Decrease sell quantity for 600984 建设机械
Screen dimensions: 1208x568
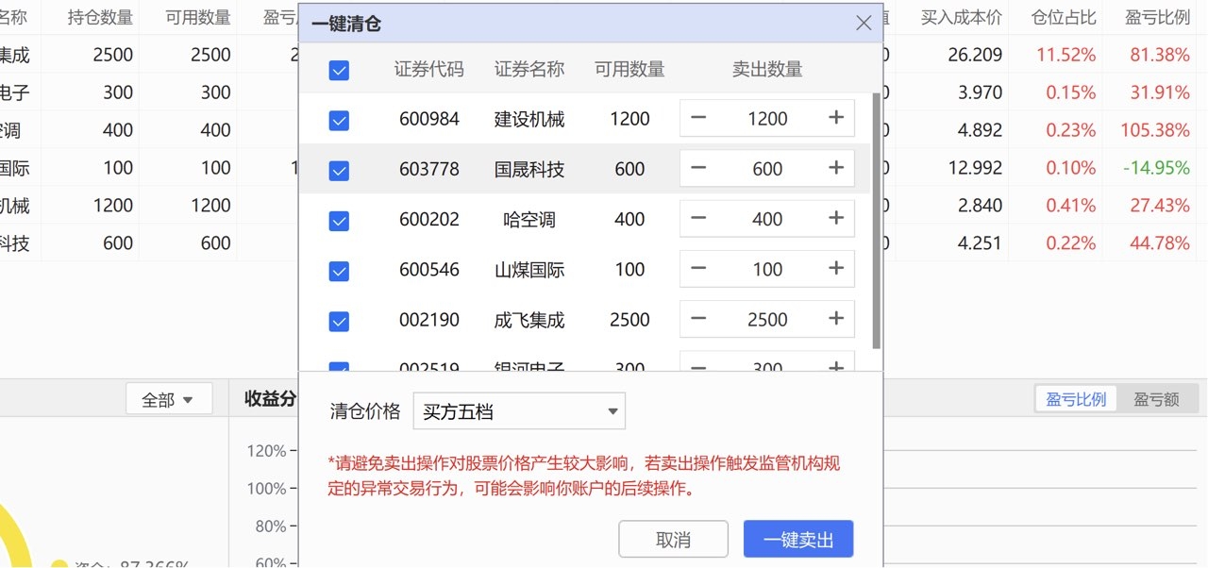[698, 118]
